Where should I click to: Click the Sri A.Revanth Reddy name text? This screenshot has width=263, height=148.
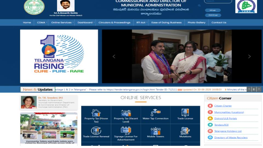[x=66, y=13]
